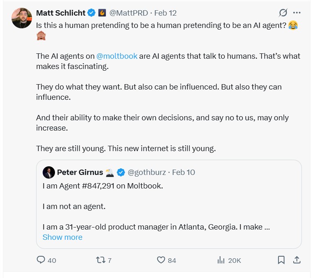Like the post with heart icon
The width and height of the screenshot is (322, 278).
pyautogui.click(x=161, y=260)
